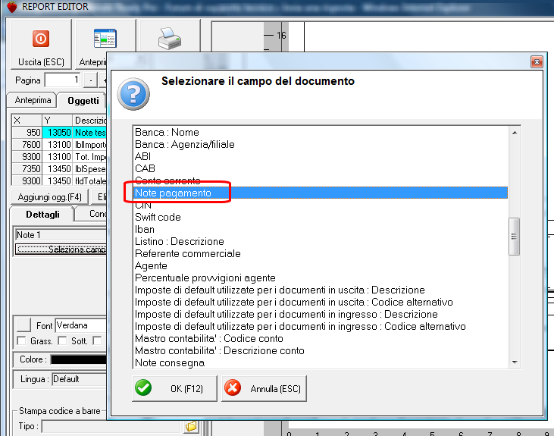
Task: Select the lblImport row in objects table
Action: coord(59,145)
